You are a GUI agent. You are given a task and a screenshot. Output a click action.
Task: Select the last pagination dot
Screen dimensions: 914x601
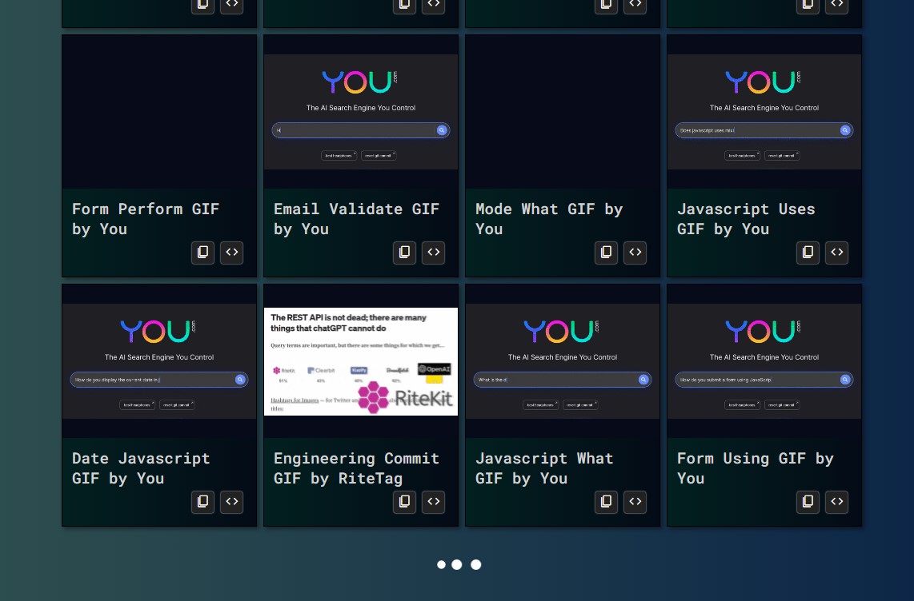pyautogui.click(x=476, y=564)
